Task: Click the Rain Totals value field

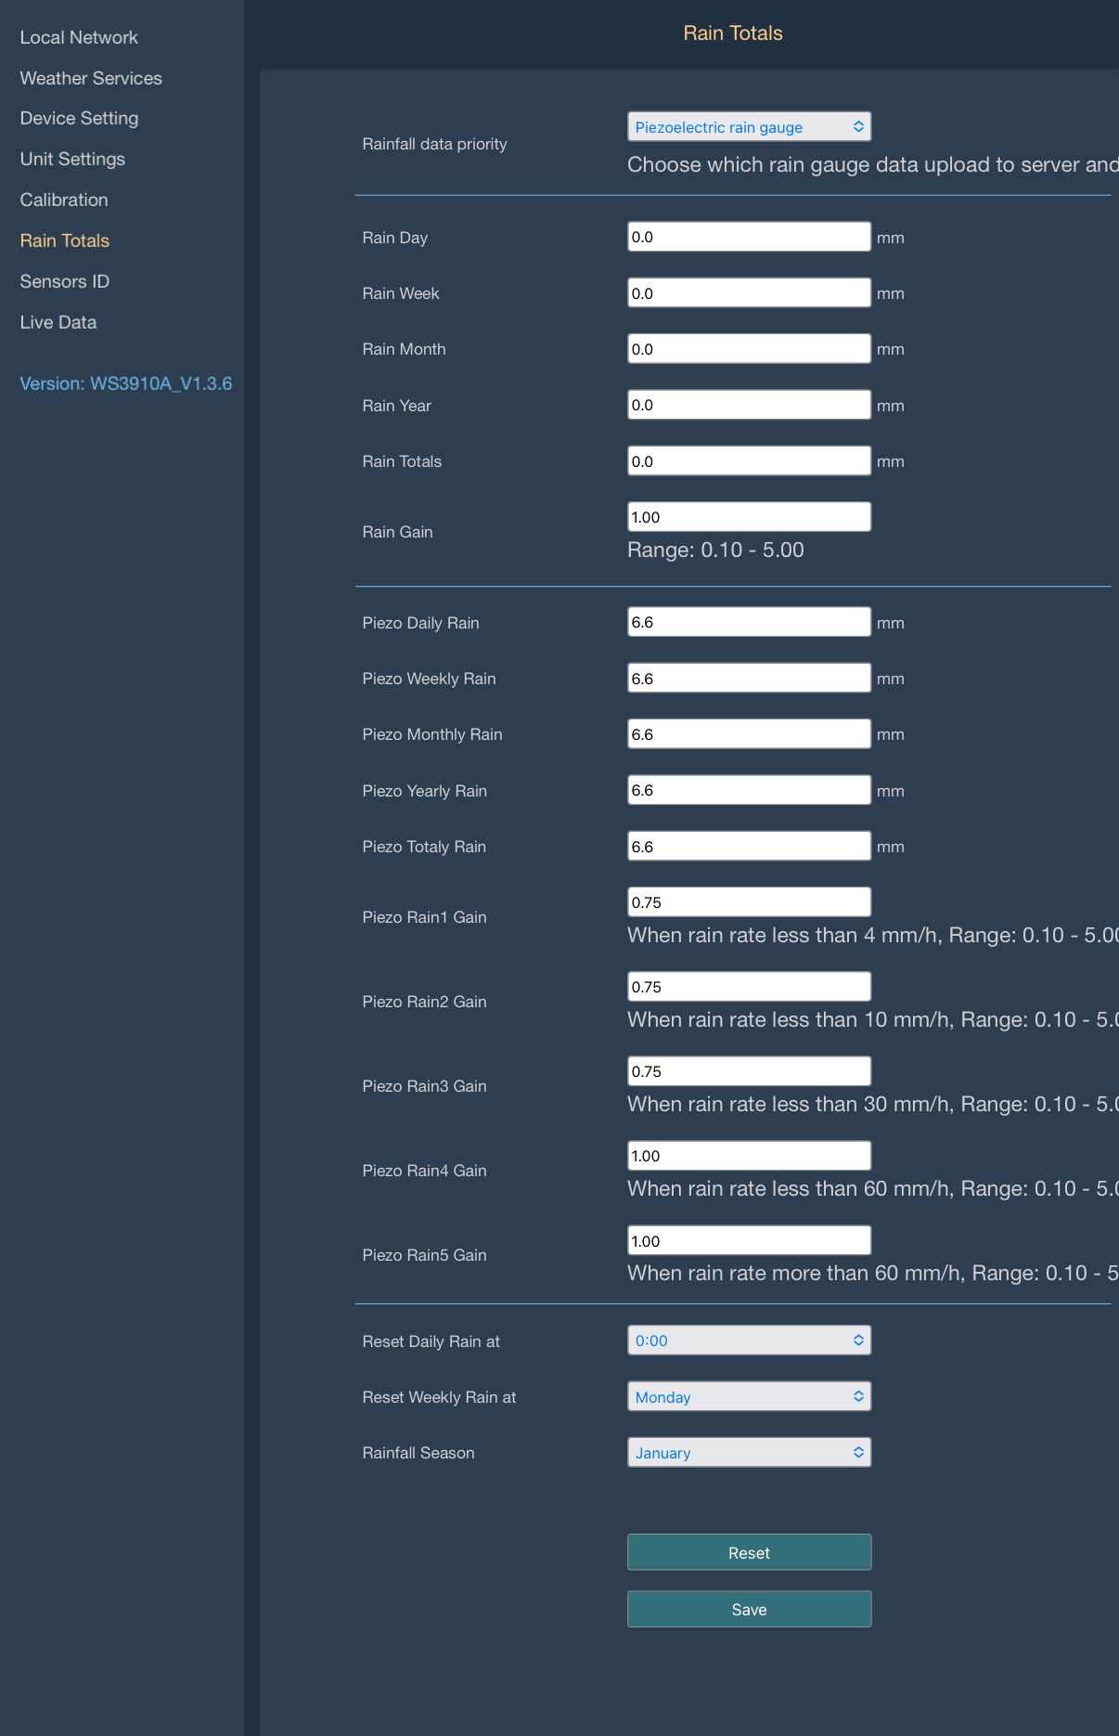Action: [749, 460]
